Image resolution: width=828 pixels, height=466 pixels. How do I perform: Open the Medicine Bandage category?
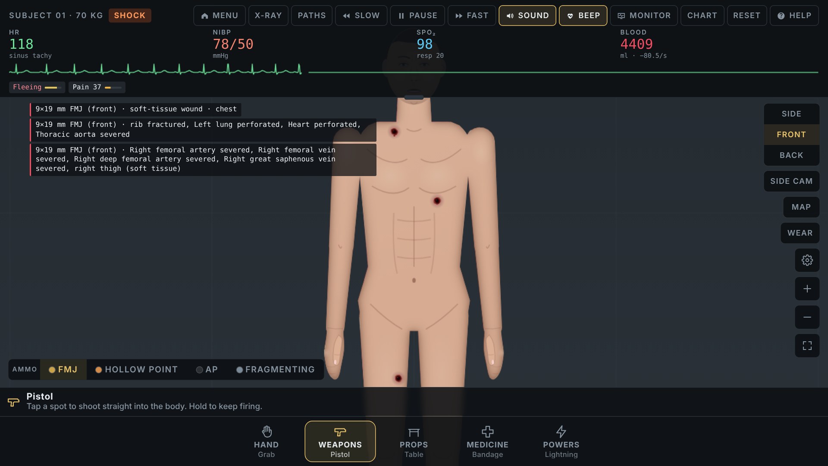pyautogui.click(x=487, y=441)
